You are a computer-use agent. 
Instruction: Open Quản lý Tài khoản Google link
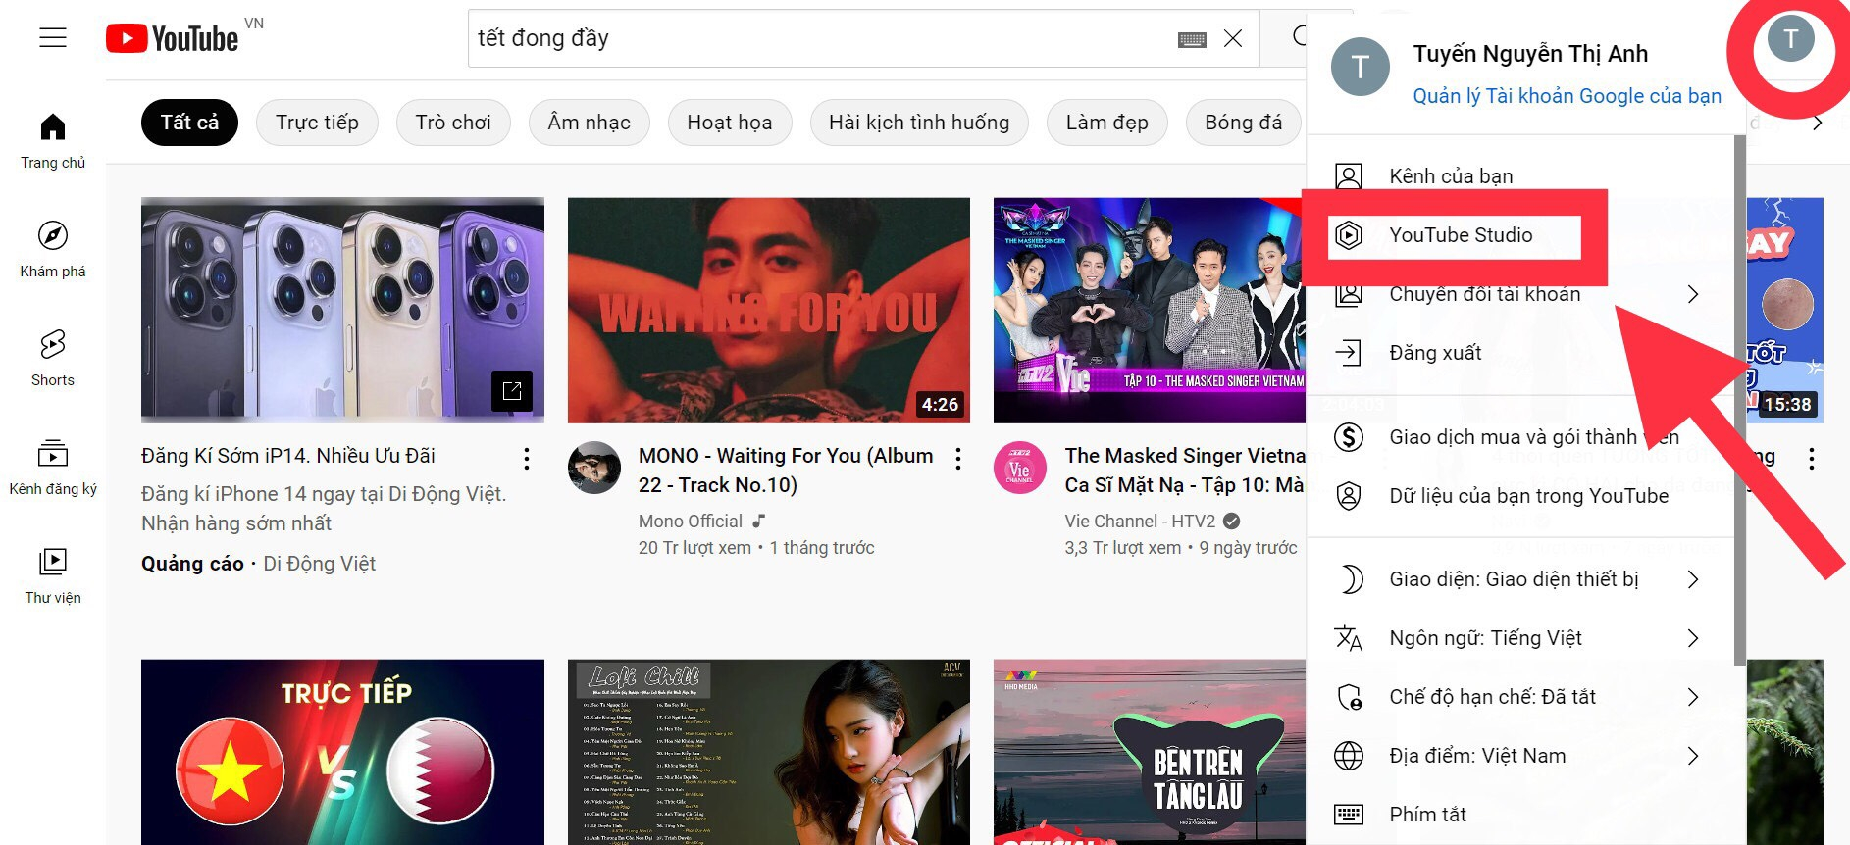tap(1567, 96)
